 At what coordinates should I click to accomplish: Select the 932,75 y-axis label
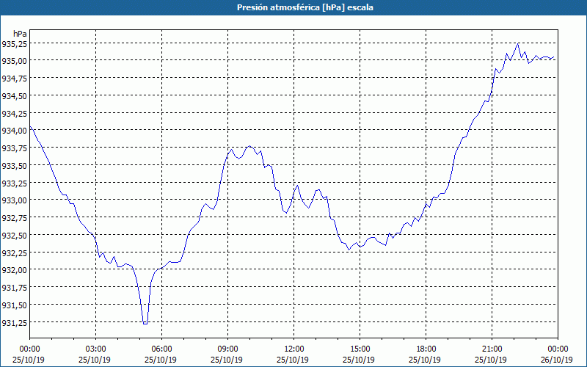14,218
